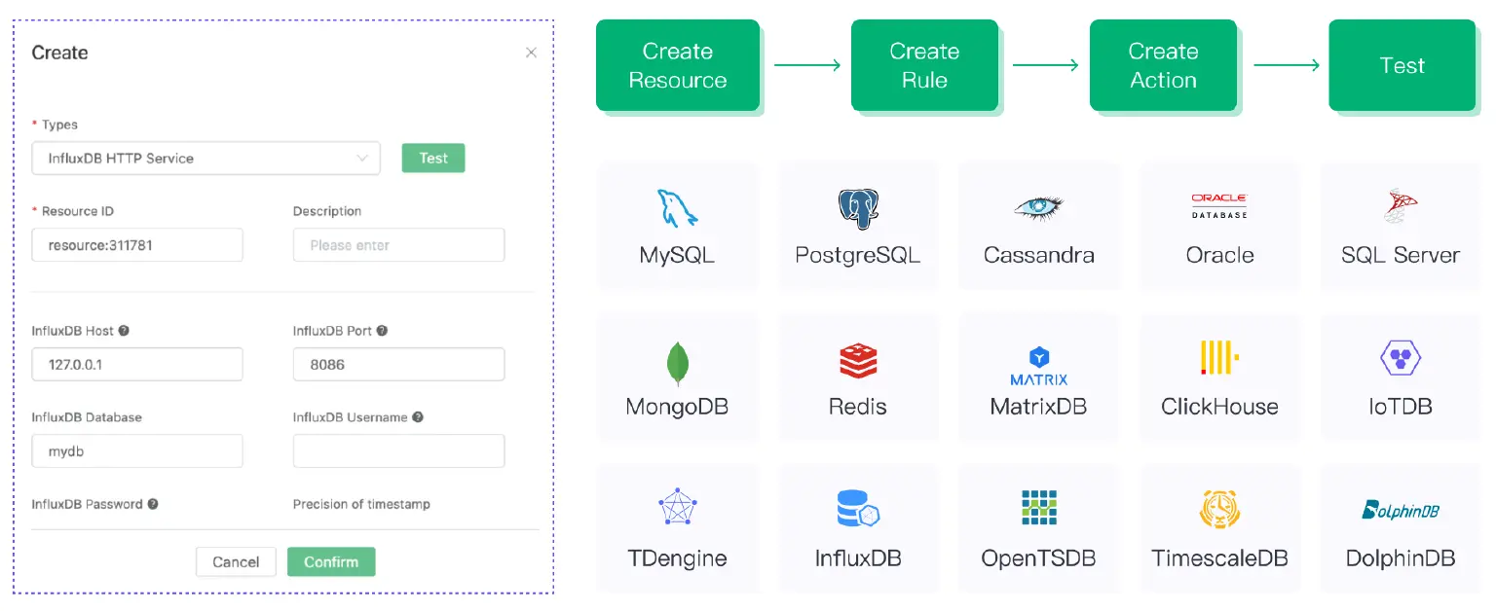Select the MySQL database integration
Screen dimensions: 1496x611
click(x=678, y=226)
